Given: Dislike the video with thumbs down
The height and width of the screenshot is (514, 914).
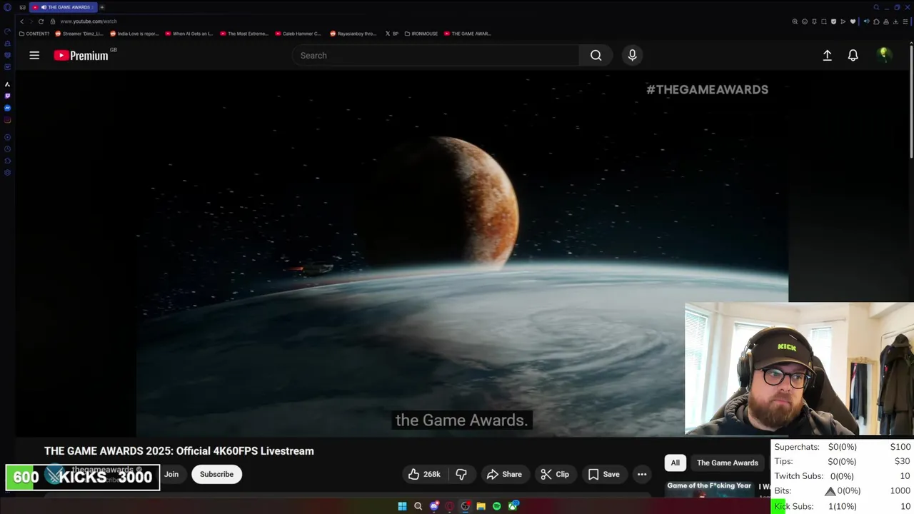Looking at the screenshot, I should 461,474.
